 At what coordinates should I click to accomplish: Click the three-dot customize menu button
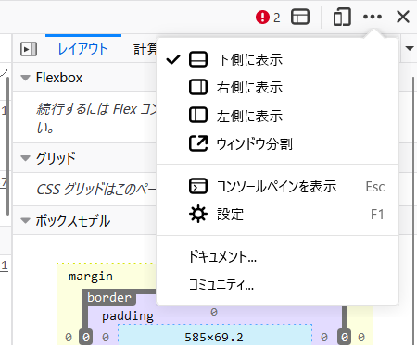tap(373, 17)
